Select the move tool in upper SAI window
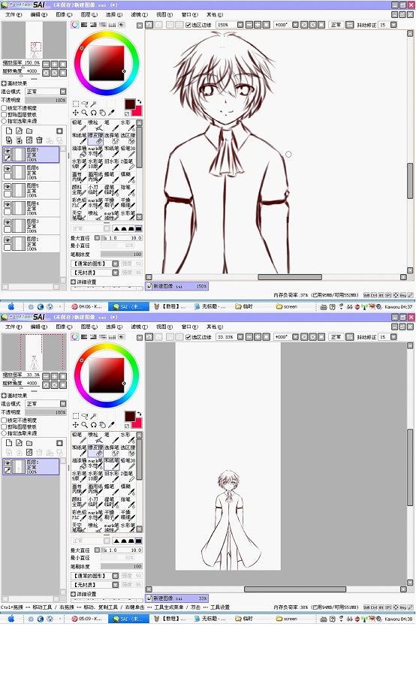This screenshot has height=687, width=416. coord(75,113)
